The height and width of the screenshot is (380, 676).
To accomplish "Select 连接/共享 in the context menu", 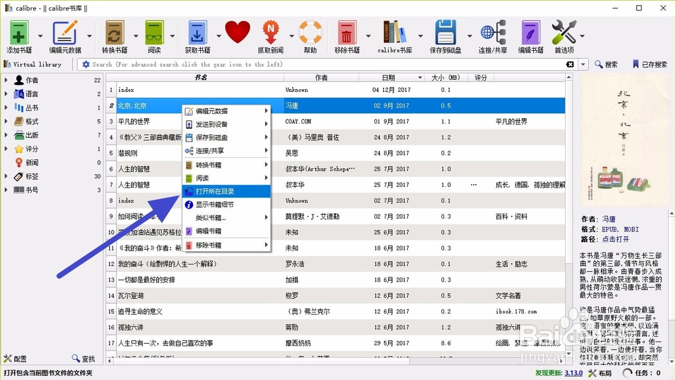I will 226,151.
